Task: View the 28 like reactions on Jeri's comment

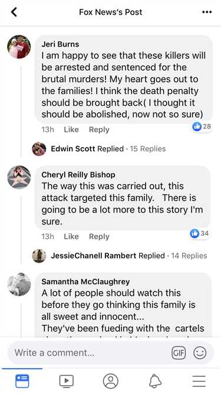Action: 202,126
